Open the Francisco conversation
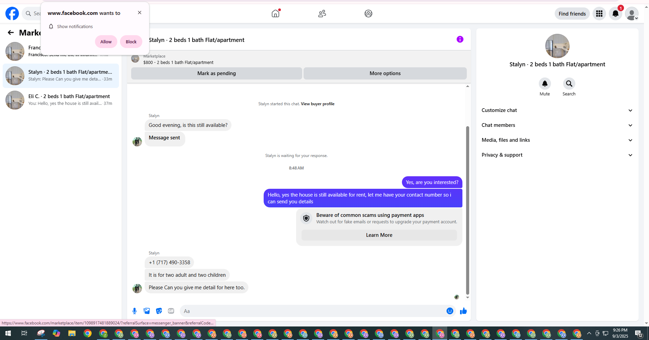Image resolution: width=649 pixels, height=340 pixels. pos(61,51)
